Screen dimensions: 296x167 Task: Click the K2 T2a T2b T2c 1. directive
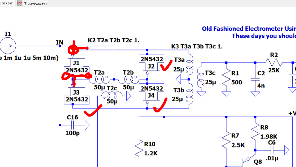pyautogui.click(x=114, y=40)
